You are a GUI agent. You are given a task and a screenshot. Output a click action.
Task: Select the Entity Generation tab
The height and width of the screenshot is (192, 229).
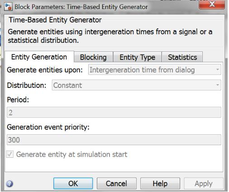tap(39, 57)
